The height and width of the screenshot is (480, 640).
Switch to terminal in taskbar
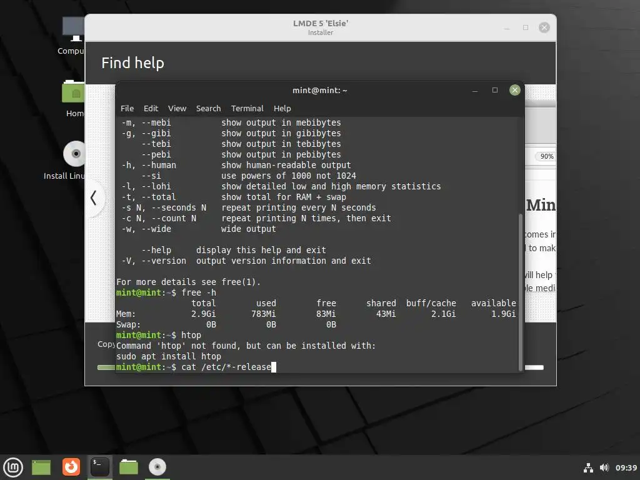99,467
